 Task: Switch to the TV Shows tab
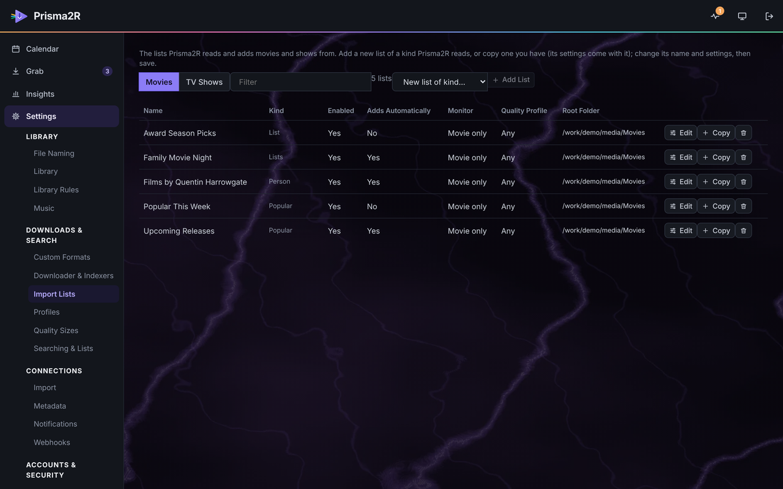(204, 82)
